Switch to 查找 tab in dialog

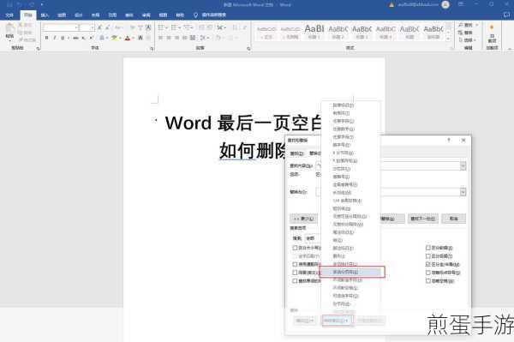(x=296, y=153)
